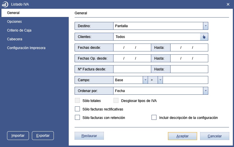Open the Criterio de Caja section
Screen dimensions: 234x147
[x=19, y=30]
